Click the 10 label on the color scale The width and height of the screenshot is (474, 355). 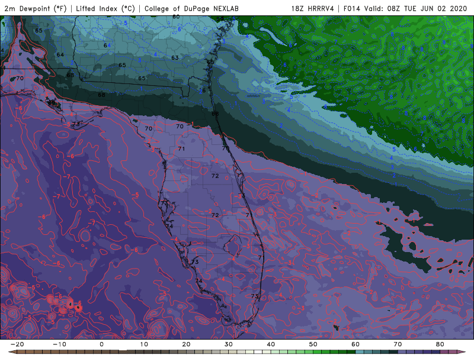[144, 344]
